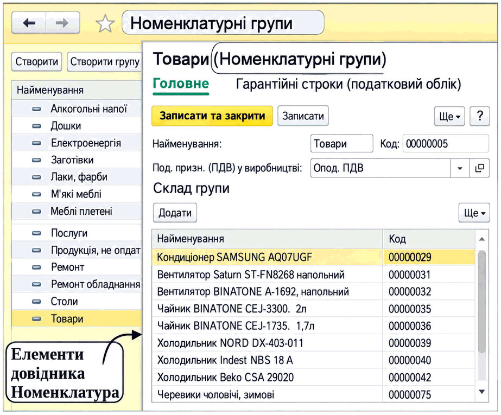
Task: Go back with the left arrow button
Action: click(x=29, y=23)
